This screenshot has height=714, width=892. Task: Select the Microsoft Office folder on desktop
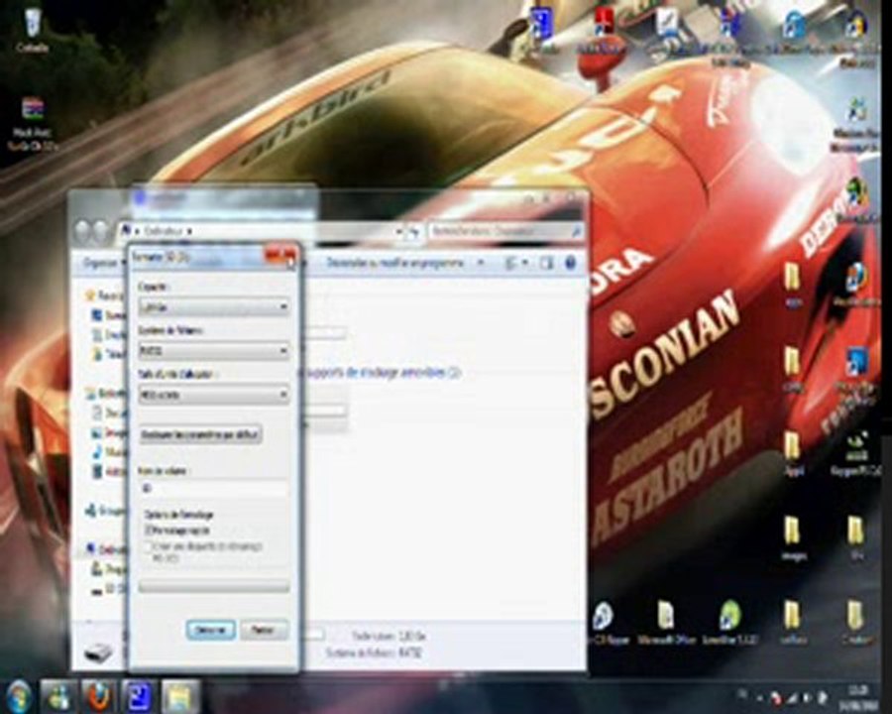(666, 624)
